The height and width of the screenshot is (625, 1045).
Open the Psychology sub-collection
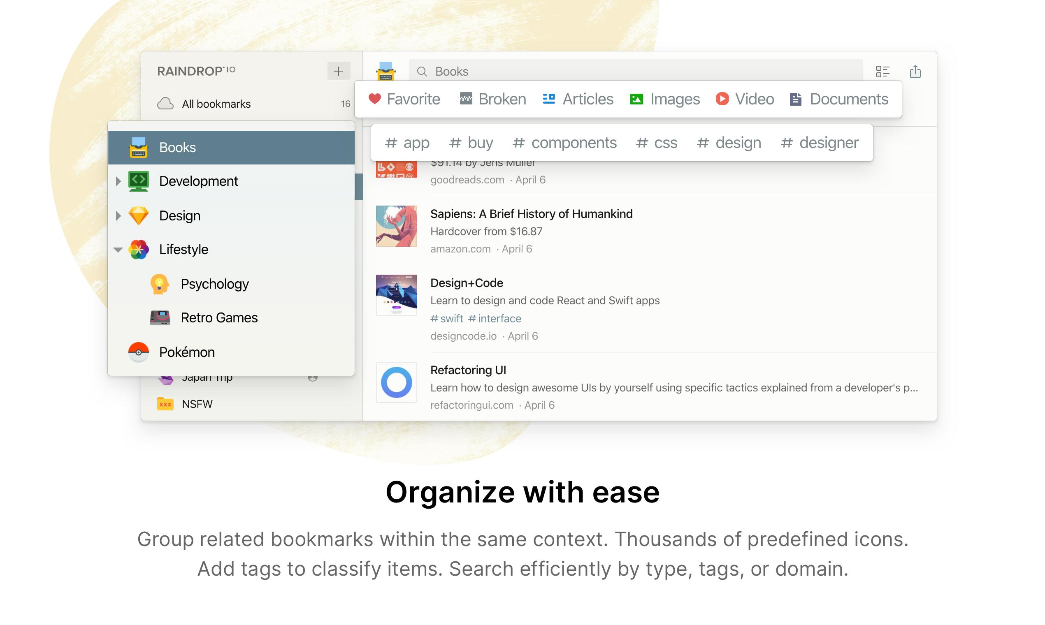[214, 284]
